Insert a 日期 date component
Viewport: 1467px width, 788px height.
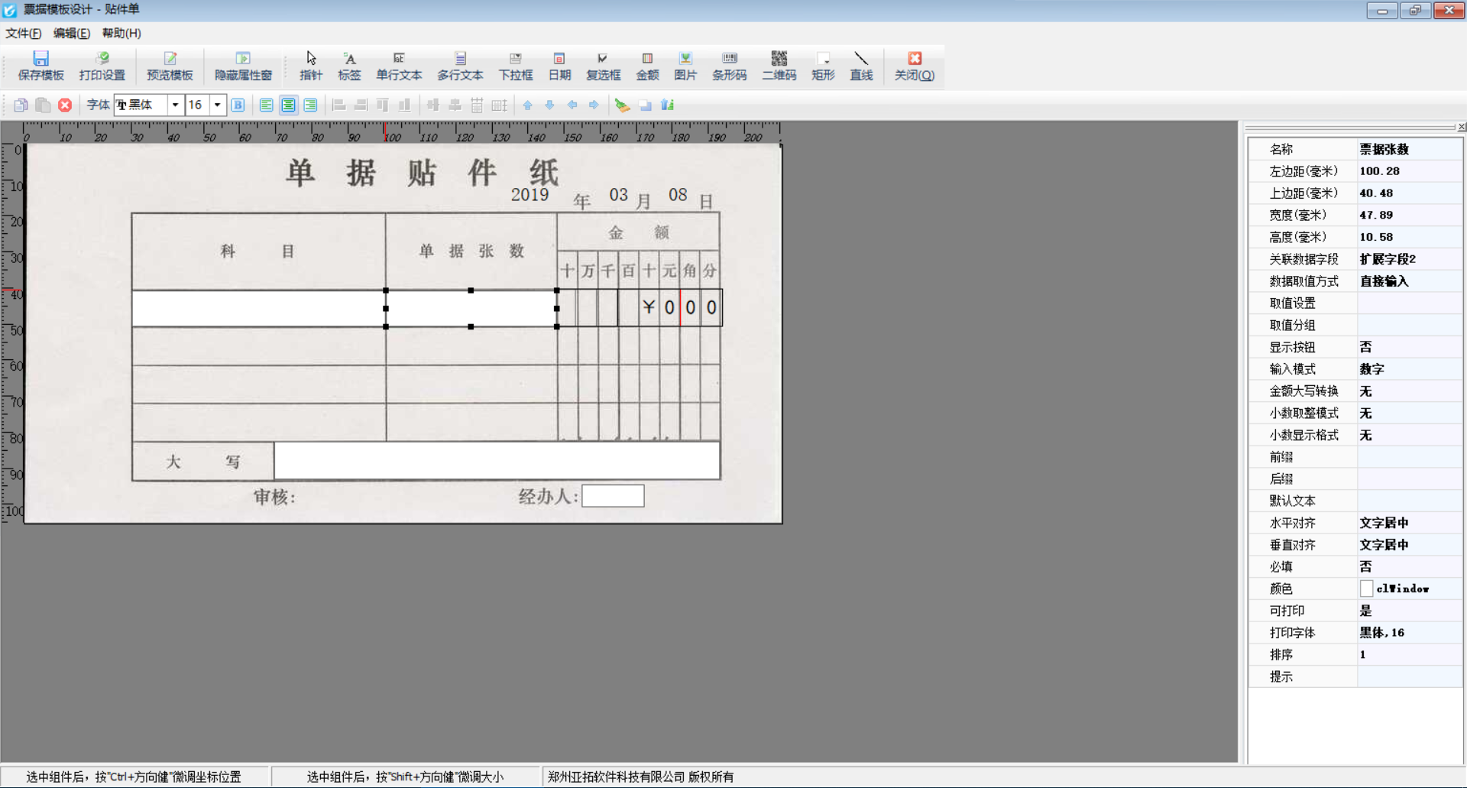tap(560, 66)
